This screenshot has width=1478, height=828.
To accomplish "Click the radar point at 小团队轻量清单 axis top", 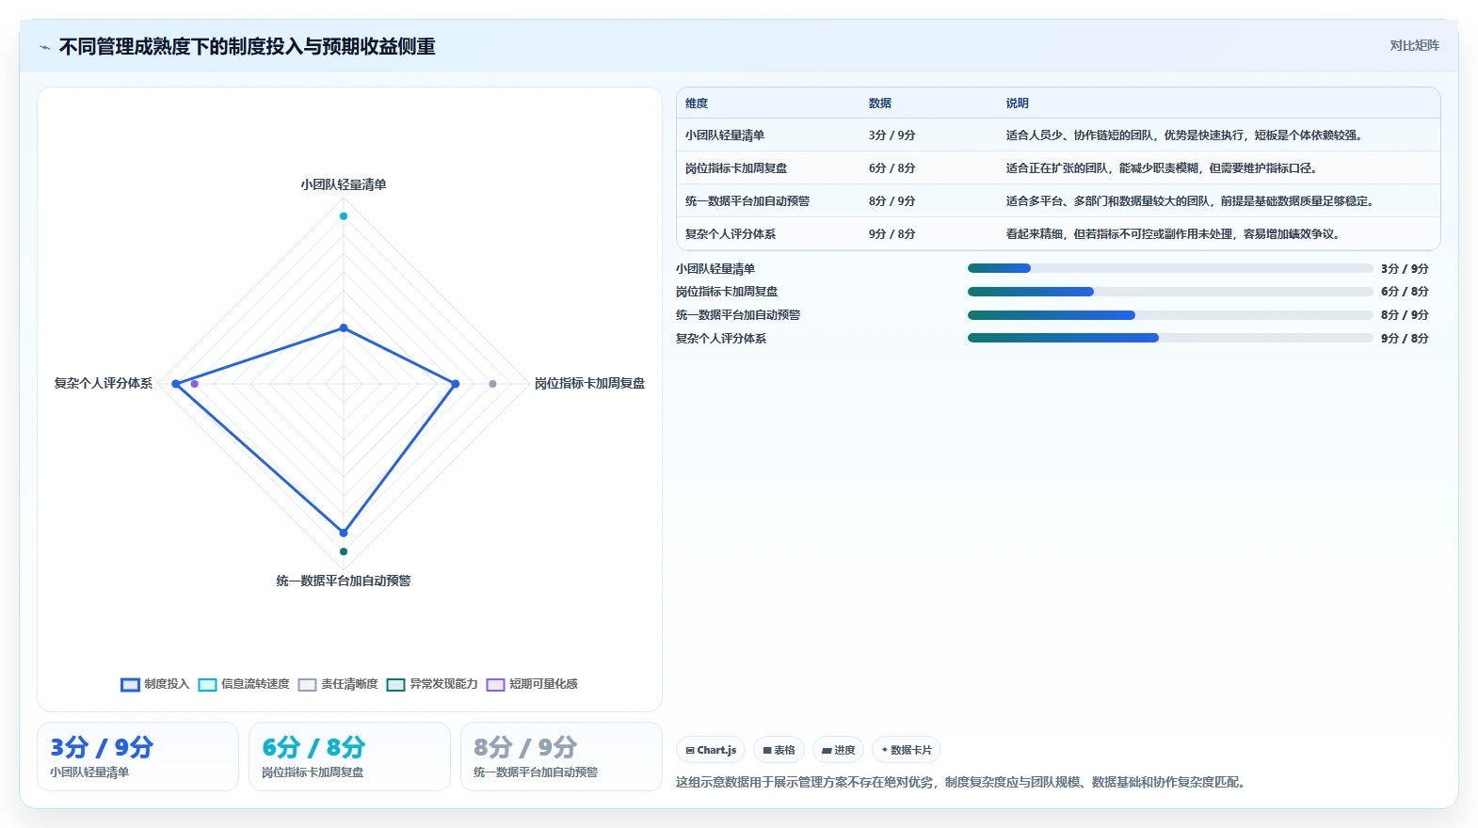I will pos(344,216).
